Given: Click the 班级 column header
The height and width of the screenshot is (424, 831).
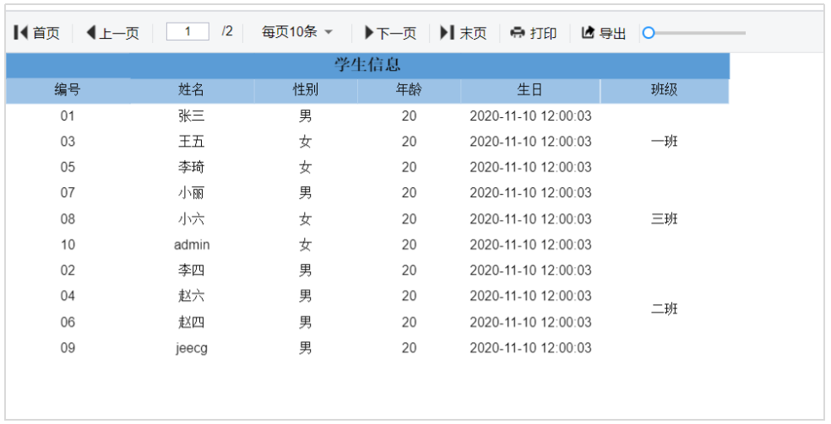Looking at the screenshot, I should (x=665, y=90).
